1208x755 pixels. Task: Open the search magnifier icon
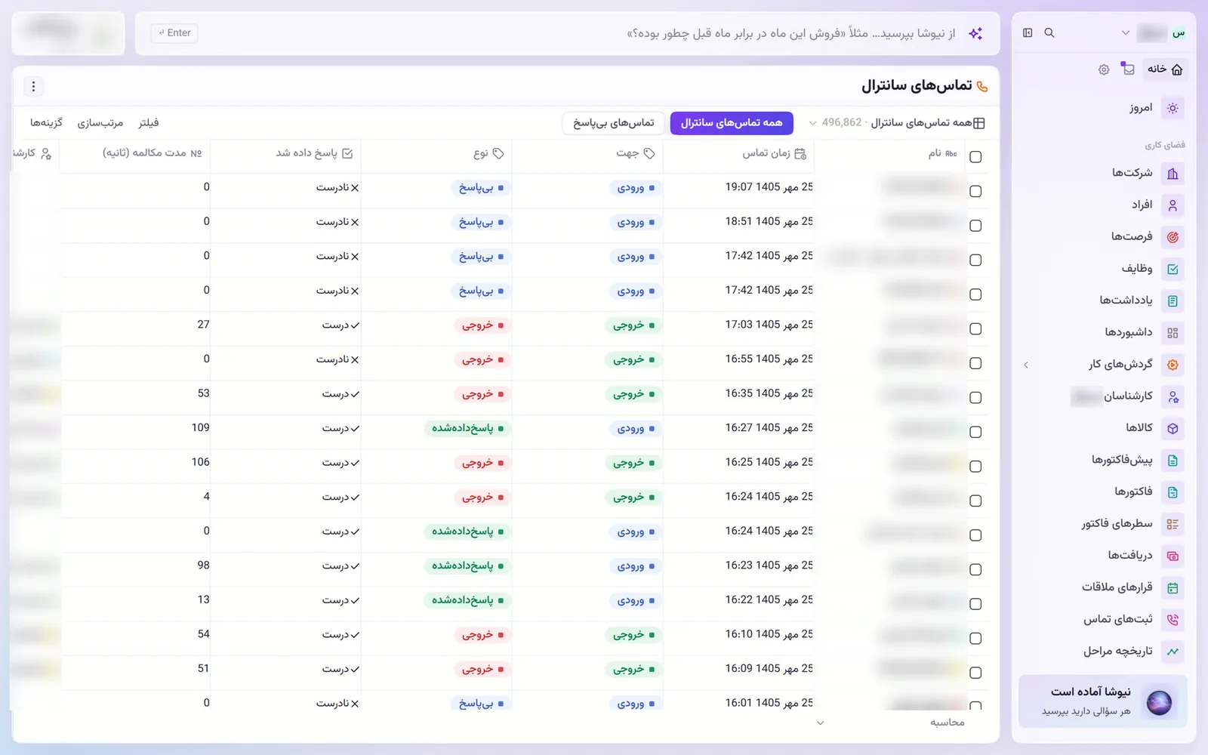(1049, 32)
